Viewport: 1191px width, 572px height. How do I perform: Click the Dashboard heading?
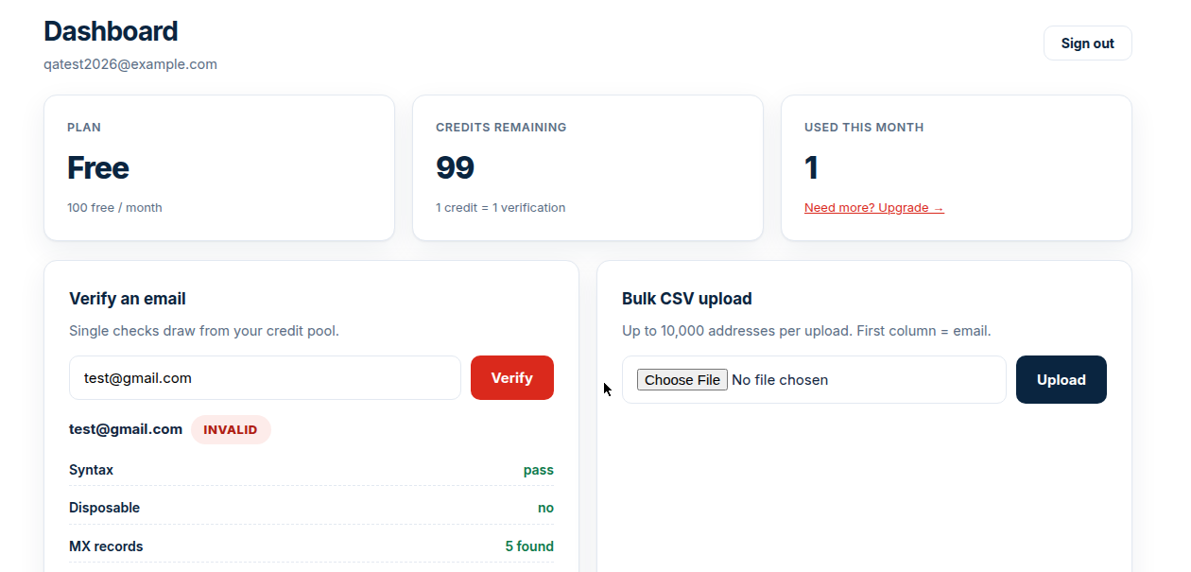pos(111,31)
